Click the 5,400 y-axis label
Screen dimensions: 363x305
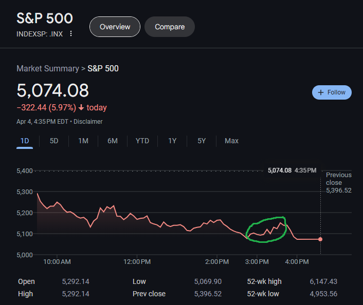[25, 171]
